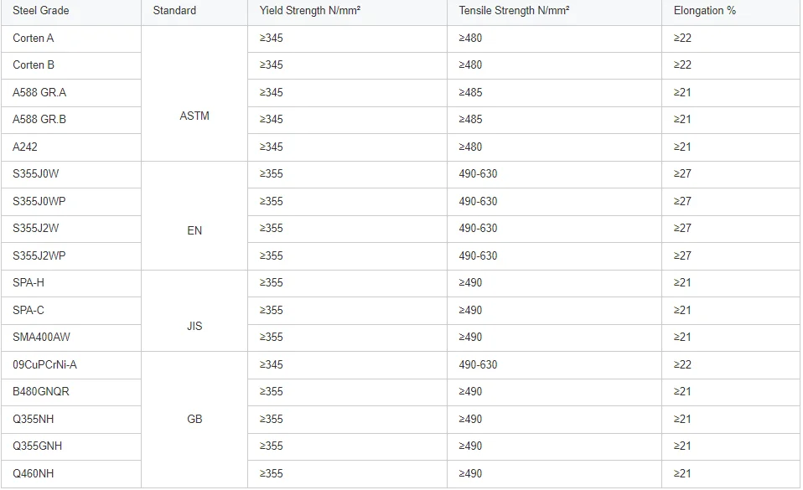Click the A588 GR.A cell
The image size is (803, 490).
click(x=39, y=93)
